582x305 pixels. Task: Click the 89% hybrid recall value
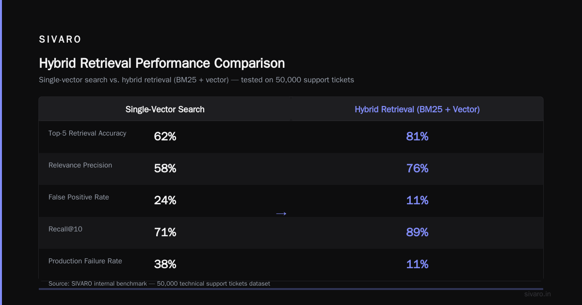[x=417, y=232]
